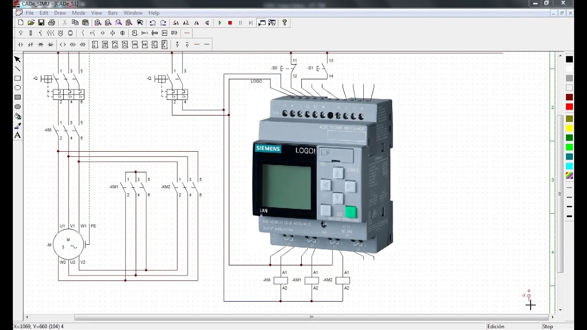Select the empty ellipse tool
This screenshot has width=587, height=330.
point(17,88)
